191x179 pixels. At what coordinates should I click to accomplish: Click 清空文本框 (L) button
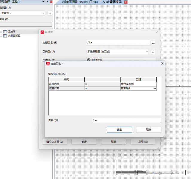point(55,142)
